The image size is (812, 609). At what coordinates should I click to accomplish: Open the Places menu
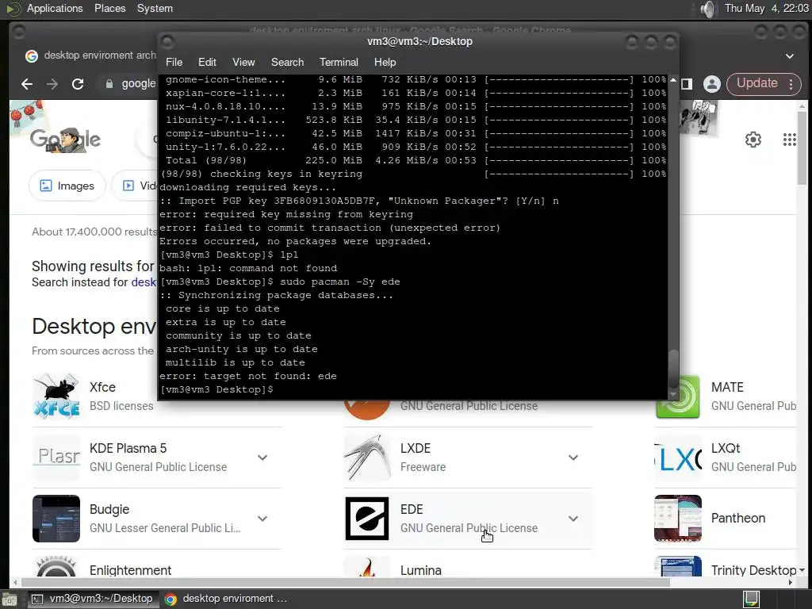[109, 8]
